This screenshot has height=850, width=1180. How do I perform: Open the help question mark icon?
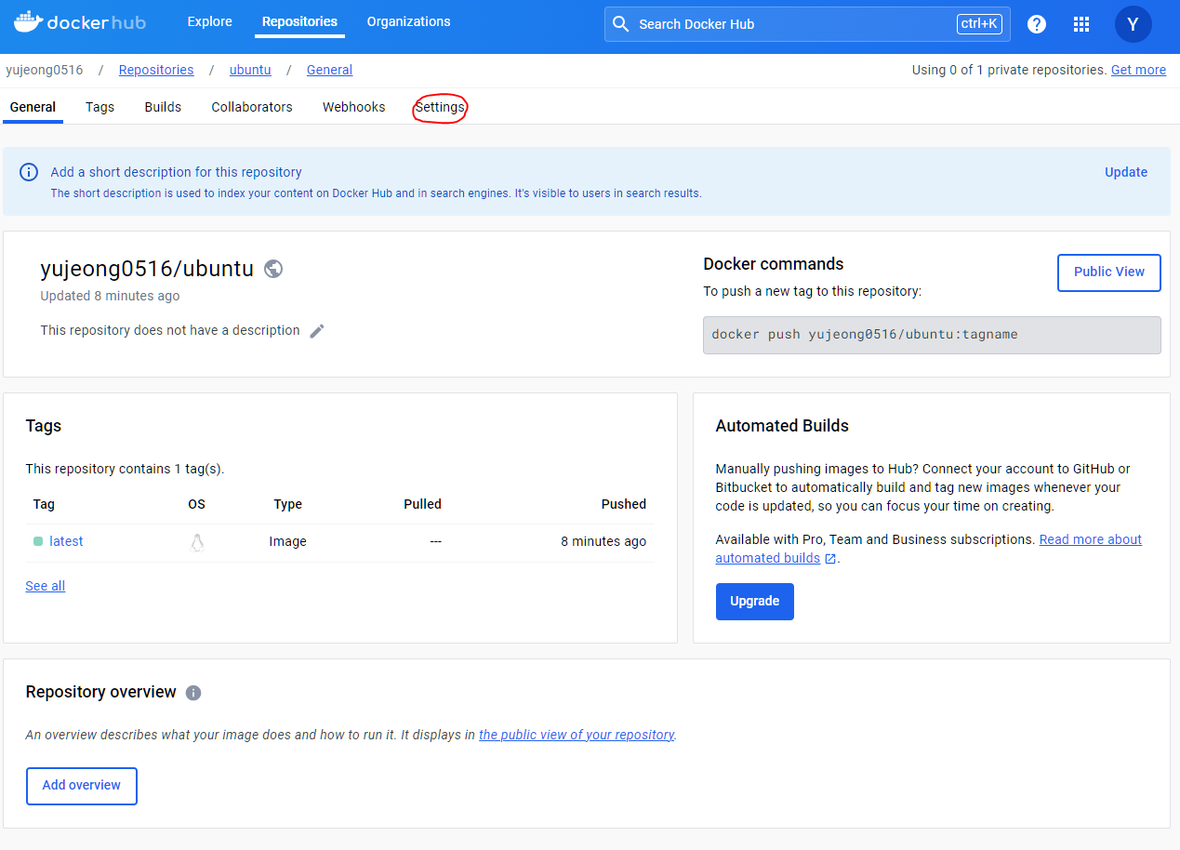click(1037, 24)
